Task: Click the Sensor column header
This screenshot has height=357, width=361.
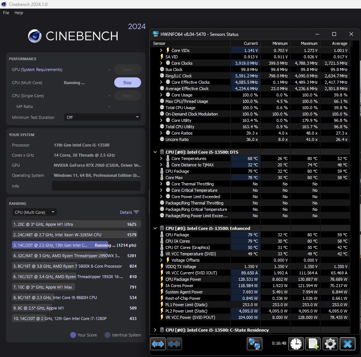Action: pyautogui.click(x=190, y=43)
